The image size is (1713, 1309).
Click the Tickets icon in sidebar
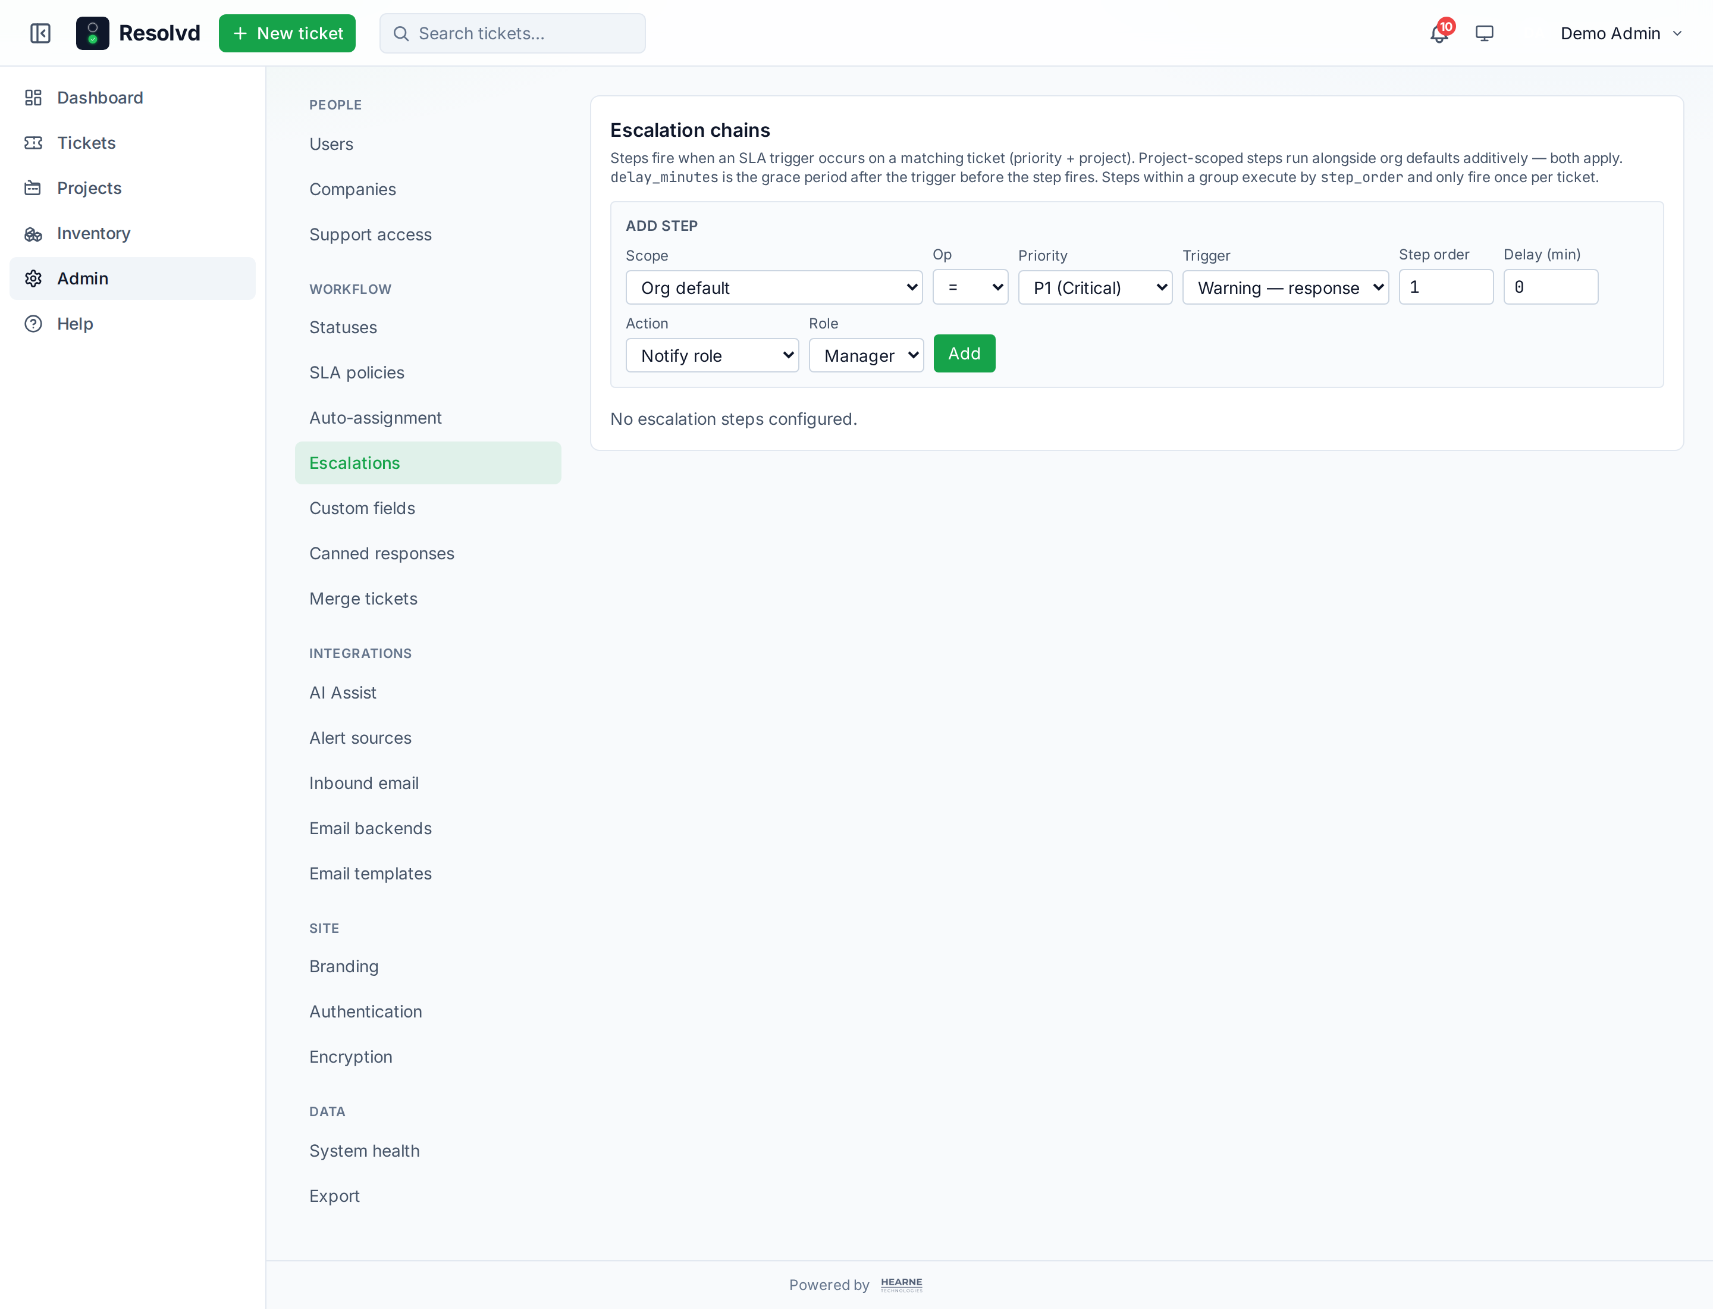(x=33, y=143)
